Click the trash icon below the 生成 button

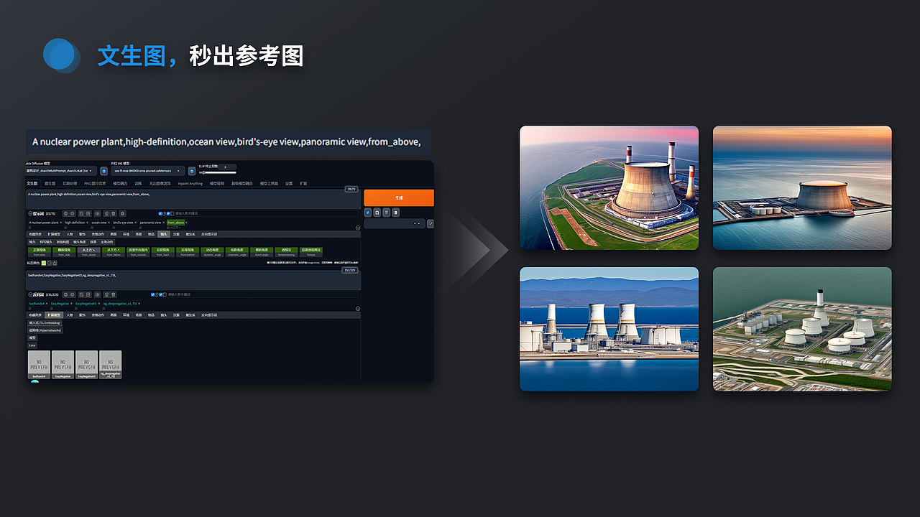click(386, 213)
